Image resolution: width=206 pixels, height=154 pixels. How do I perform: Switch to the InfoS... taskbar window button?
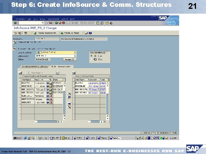click(115, 138)
